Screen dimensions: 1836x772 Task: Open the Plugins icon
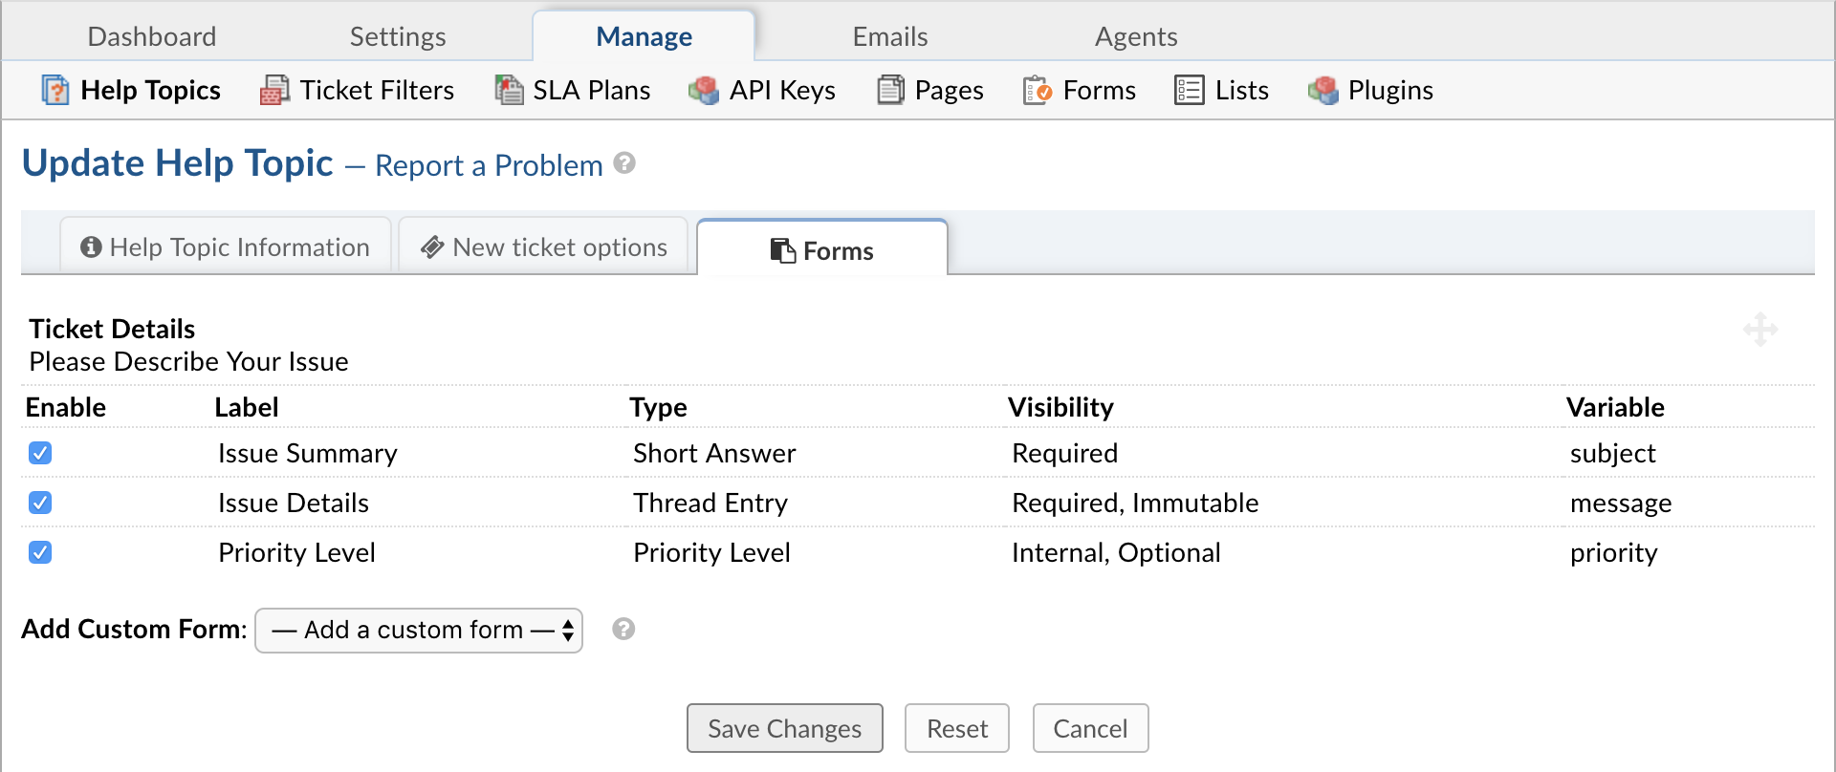pos(1322,89)
